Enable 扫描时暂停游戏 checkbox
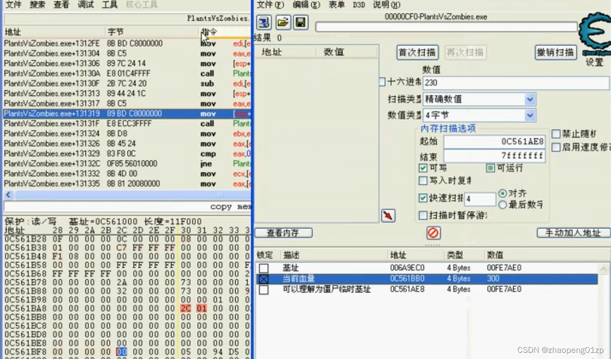Viewport: 611px width, 359px height. [423, 216]
